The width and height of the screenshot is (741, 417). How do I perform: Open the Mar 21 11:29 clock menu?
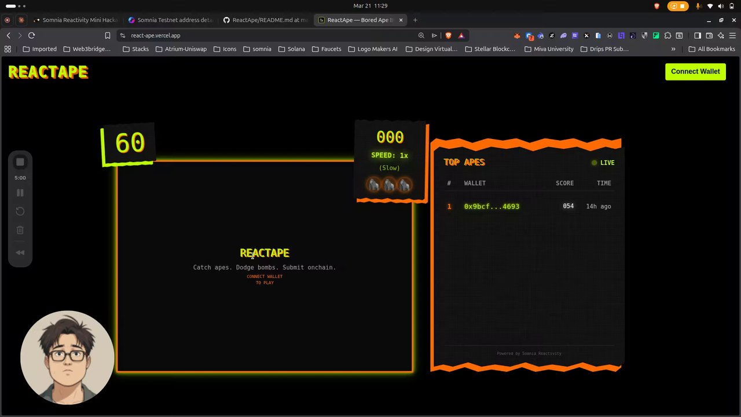(x=370, y=6)
